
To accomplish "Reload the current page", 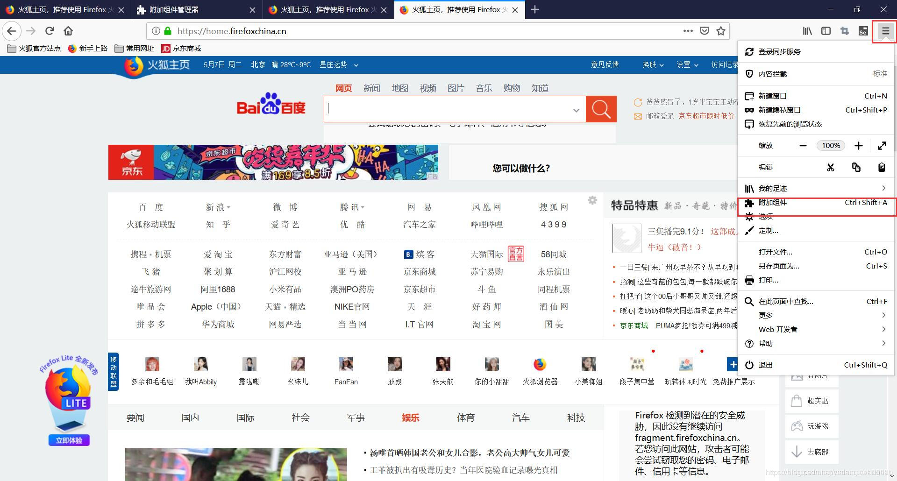I will (50, 31).
